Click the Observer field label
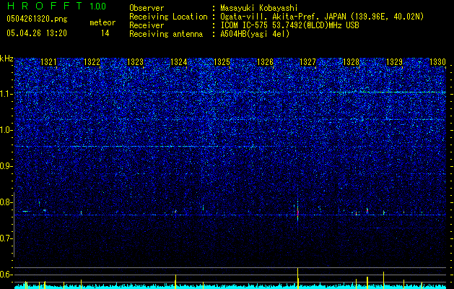 [x=147, y=8]
